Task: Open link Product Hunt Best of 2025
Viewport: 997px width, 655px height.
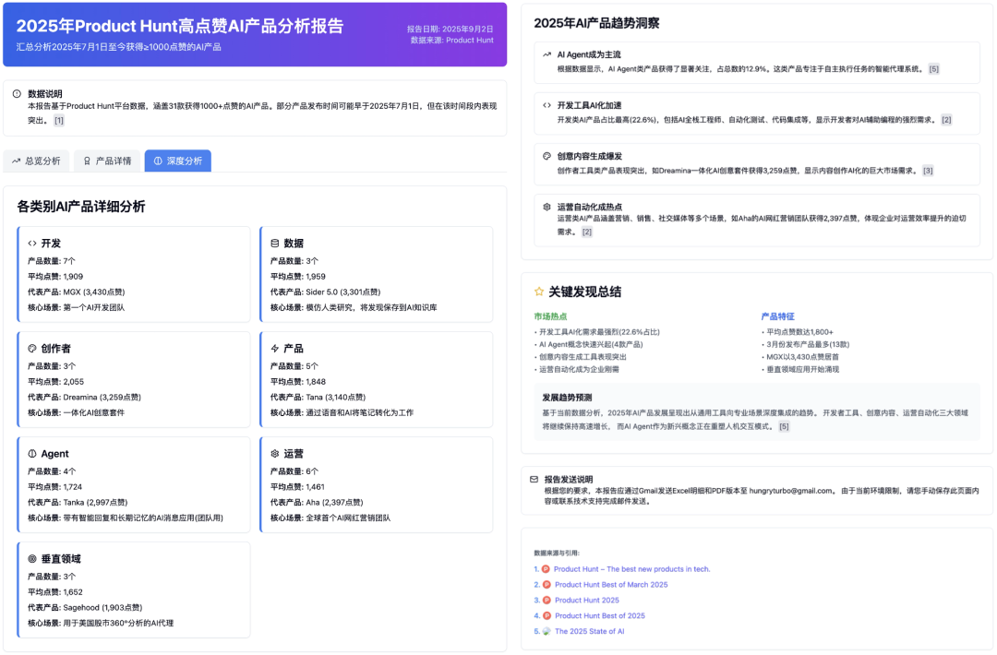Action: tap(600, 615)
